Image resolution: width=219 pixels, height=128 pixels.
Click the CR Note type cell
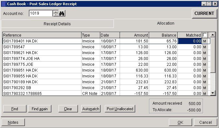tap(91, 93)
